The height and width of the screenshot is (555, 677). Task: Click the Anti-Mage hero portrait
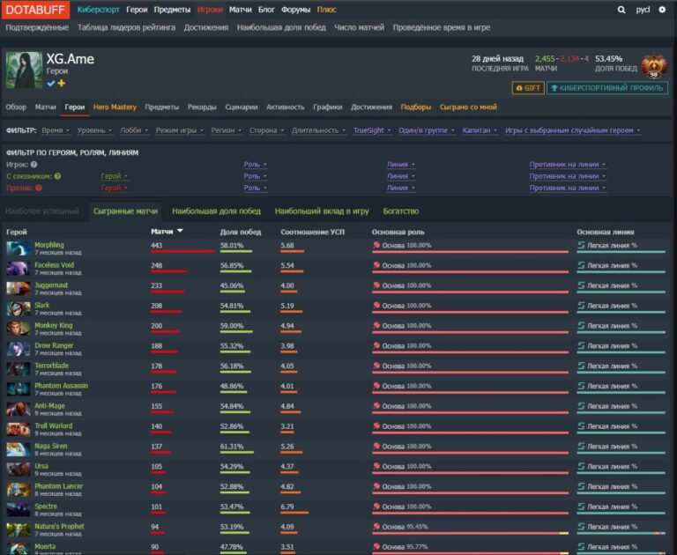pyautogui.click(x=19, y=409)
